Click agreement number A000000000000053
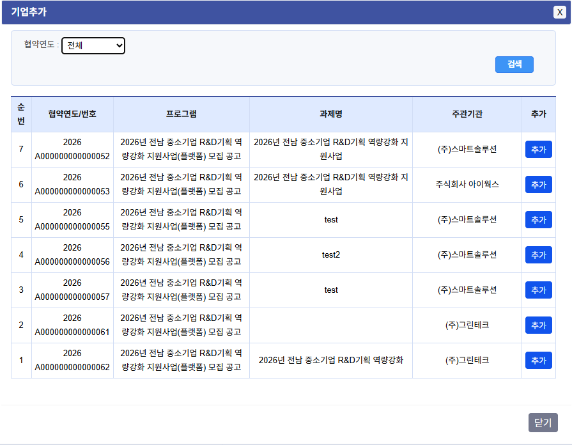Viewport: 572px width, 445px height. point(72,191)
